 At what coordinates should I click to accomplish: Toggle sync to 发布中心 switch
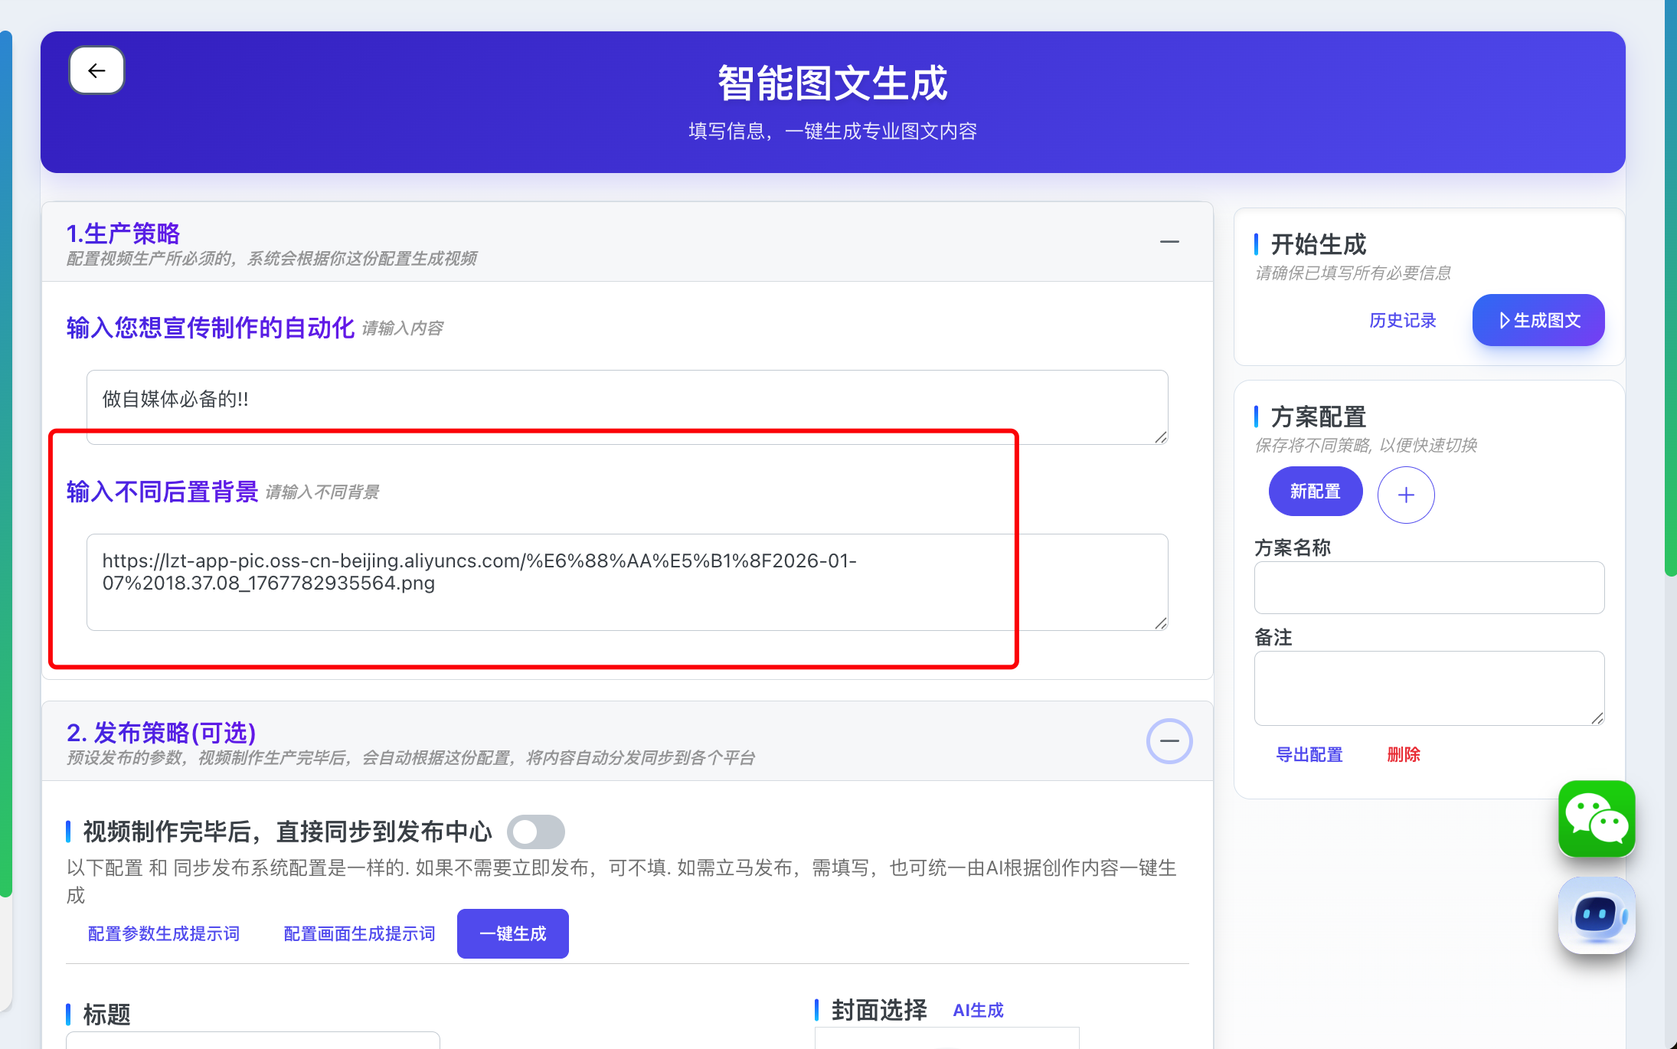click(x=536, y=832)
